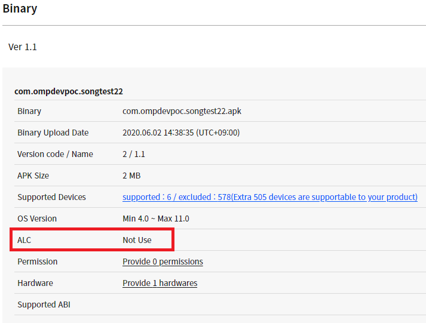Open the "Provide 1 hardwares" link
This screenshot has width=426, height=323.
tap(160, 283)
